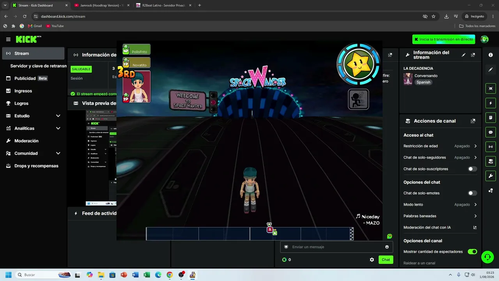Screen dimensions: 499x281
Task: Open the user avatar menu
Action: [x=485, y=39]
